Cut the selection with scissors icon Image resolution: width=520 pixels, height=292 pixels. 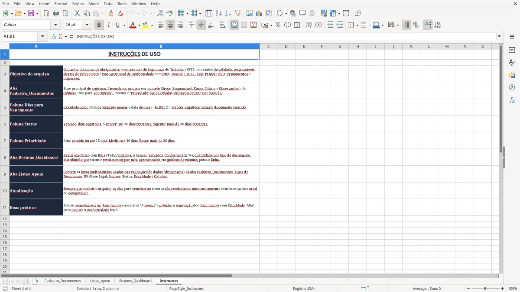(77, 13)
